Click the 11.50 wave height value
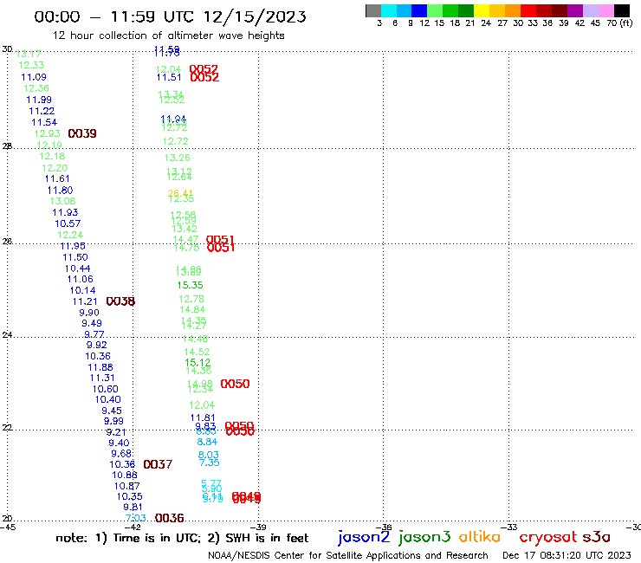Viewport: 641px width, 563px height. [75, 257]
